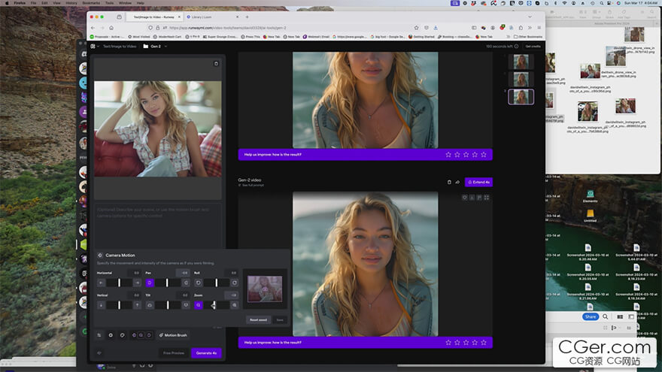Select the third highlighted thumbnail in right strip

coord(521,97)
